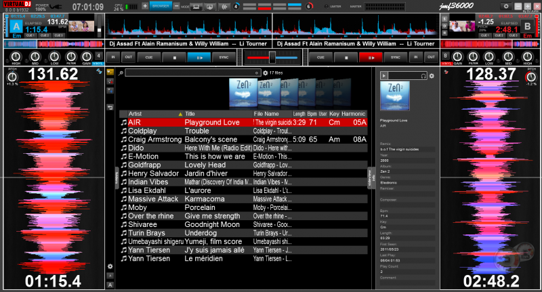Sort the list by Artist column header
Viewport: 542px width, 292px height.
[135, 114]
